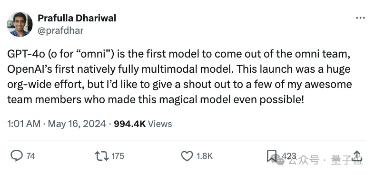Click the 量子位 watermark text
The width and height of the screenshot is (375, 175).
(x=347, y=160)
